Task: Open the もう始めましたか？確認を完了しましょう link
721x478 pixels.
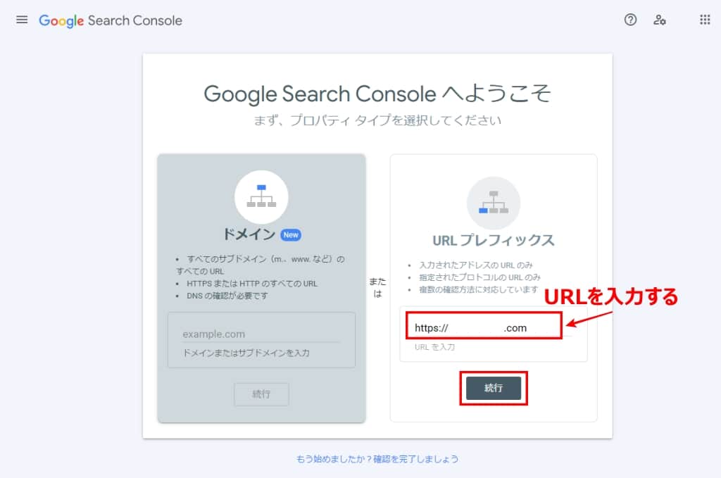Action: pyautogui.click(x=377, y=459)
